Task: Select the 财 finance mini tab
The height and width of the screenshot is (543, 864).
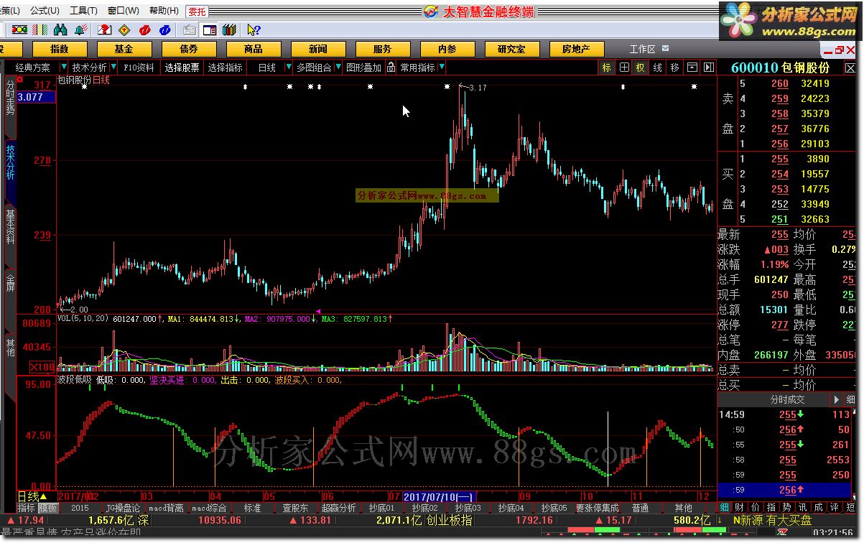Action: click(x=738, y=507)
